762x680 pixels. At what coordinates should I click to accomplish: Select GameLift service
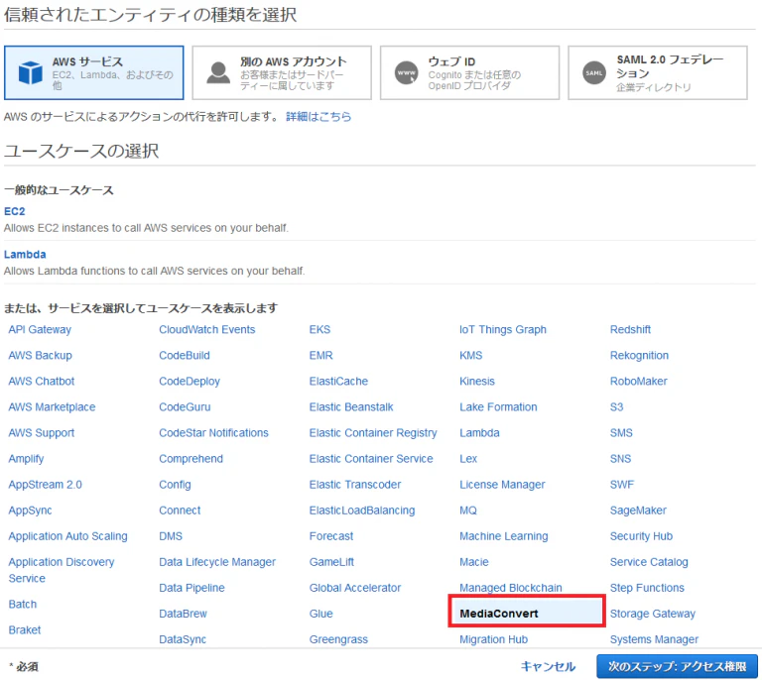click(332, 562)
